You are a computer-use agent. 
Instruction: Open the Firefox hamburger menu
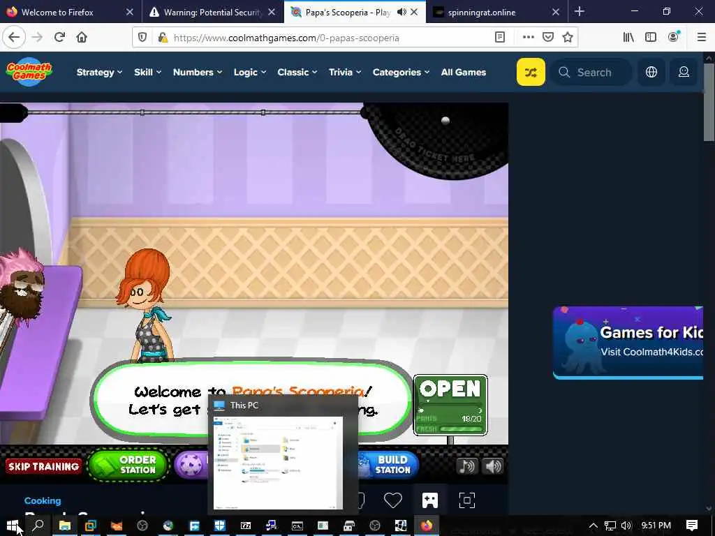coord(701,38)
